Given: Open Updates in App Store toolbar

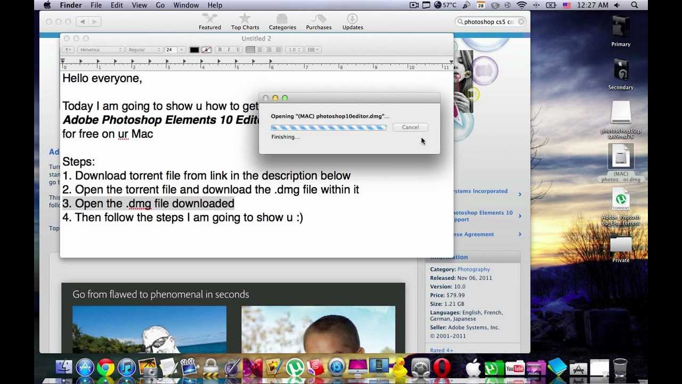Looking at the screenshot, I should 353,22.
